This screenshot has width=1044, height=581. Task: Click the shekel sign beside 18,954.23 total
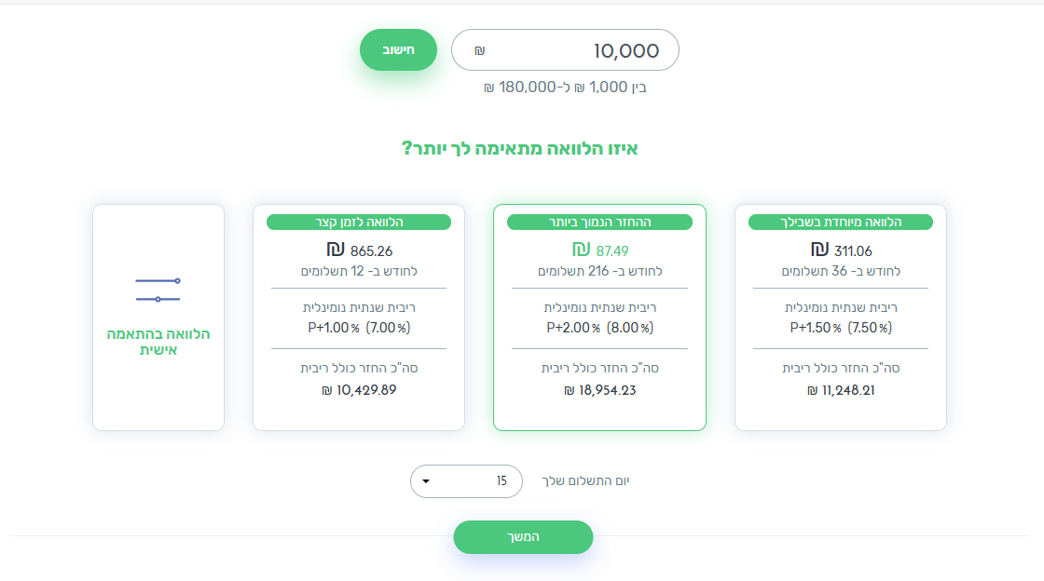click(x=570, y=391)
